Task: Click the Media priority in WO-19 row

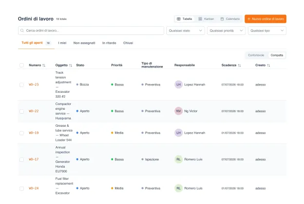Action: tap(117, 133)
